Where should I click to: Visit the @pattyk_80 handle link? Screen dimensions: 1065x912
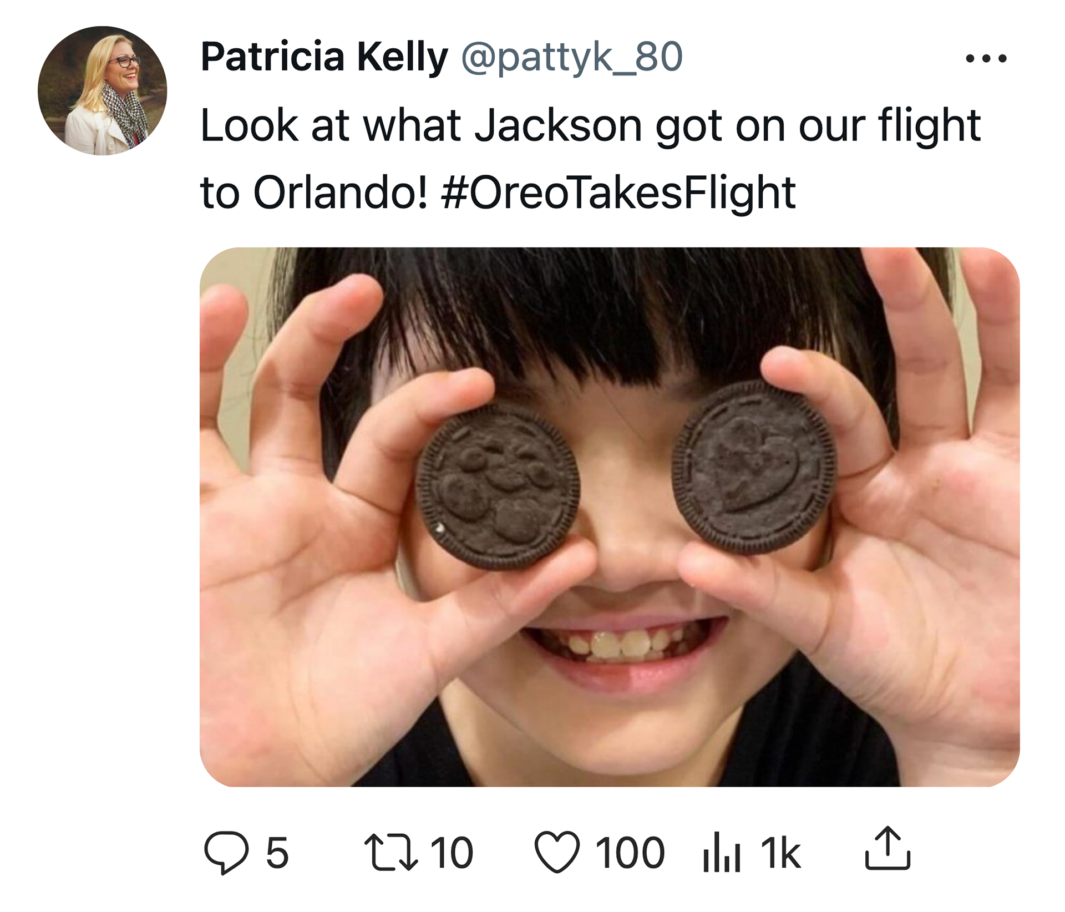572,58
